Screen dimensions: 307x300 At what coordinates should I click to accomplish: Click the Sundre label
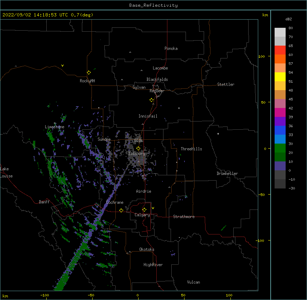click(x=104, y=139)
